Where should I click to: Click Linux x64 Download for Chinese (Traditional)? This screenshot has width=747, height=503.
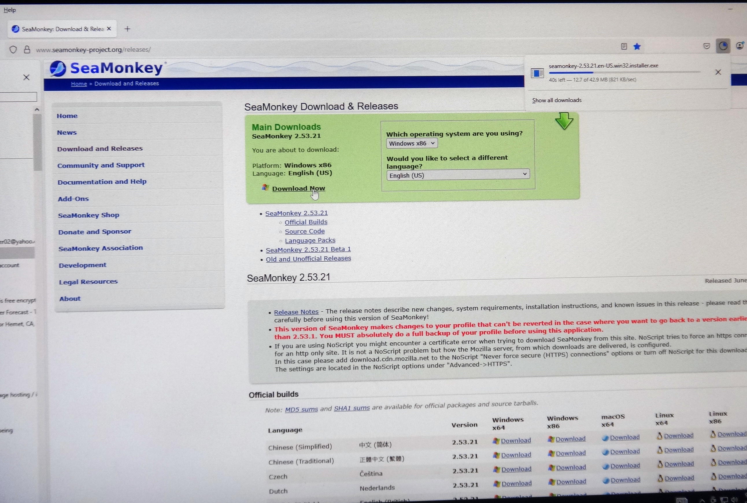[679, 450]
